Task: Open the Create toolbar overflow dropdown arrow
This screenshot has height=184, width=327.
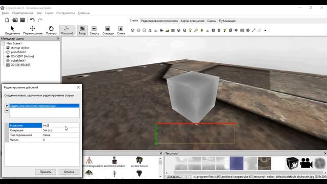Action: (265, 31)
